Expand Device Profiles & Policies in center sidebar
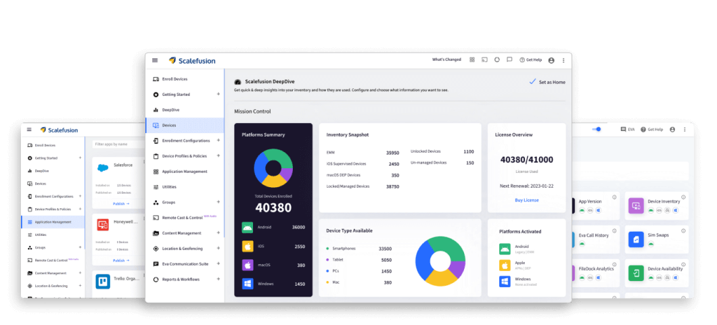The image size is (717, 325). [x=218, y=155]
